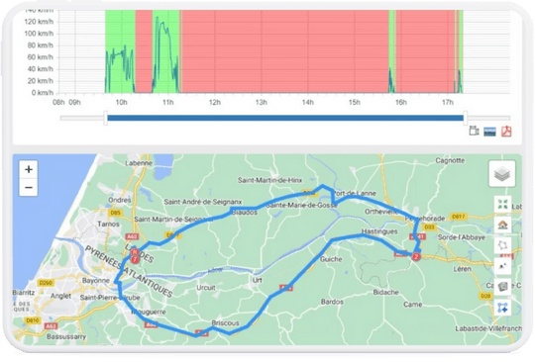535x362 pixels.
Task: Click the fit-to-route green arrows icon
Action: pos(502,205)
